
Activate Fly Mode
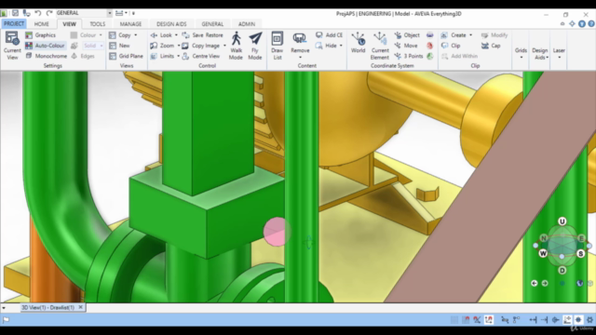point(255,46)
